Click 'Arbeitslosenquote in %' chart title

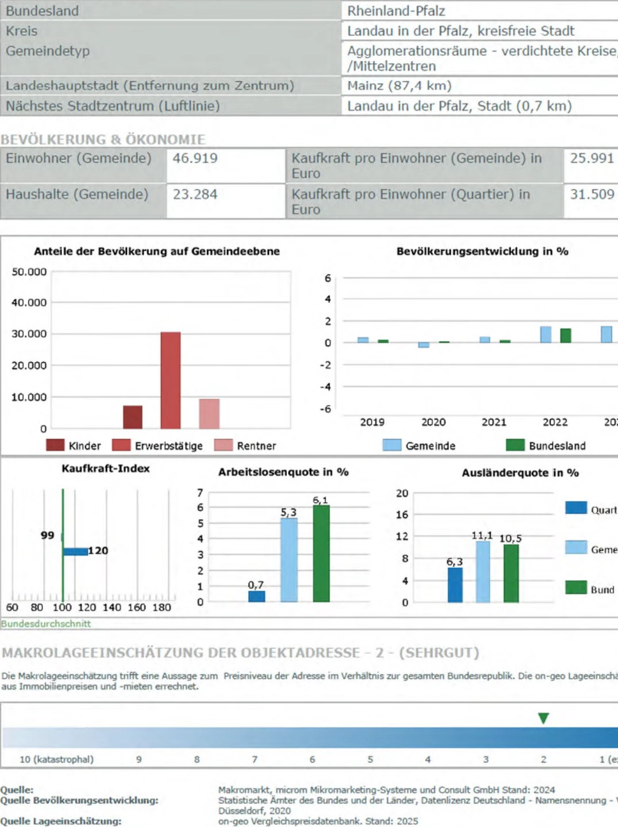(283, 472)
